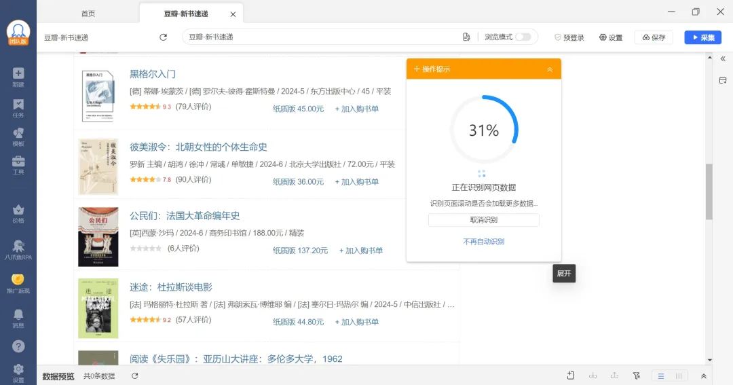Click the export-to-file icon in the bottom bar
The image size is (733, 385).
570,375
